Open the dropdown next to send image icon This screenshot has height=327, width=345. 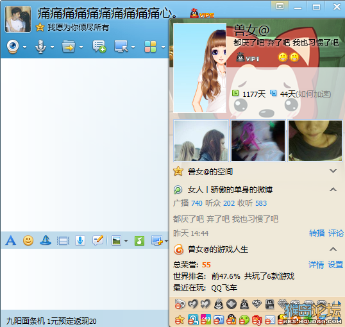[x=126, y=240]
